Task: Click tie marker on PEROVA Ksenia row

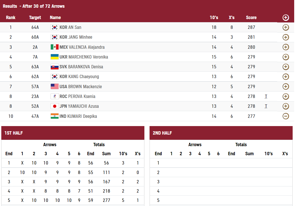Action: tap(266, 96)
